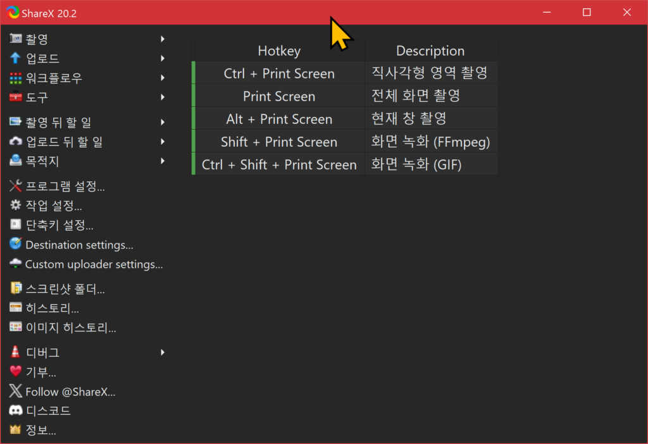Click the crossed tools icon for 프로그램 설정
The image size is (648, 444).
16,186
